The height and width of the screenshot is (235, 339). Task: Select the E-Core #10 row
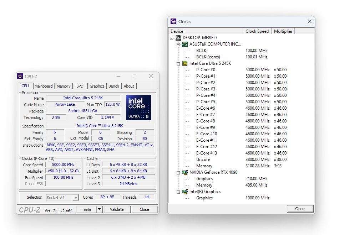coord(241,134)
